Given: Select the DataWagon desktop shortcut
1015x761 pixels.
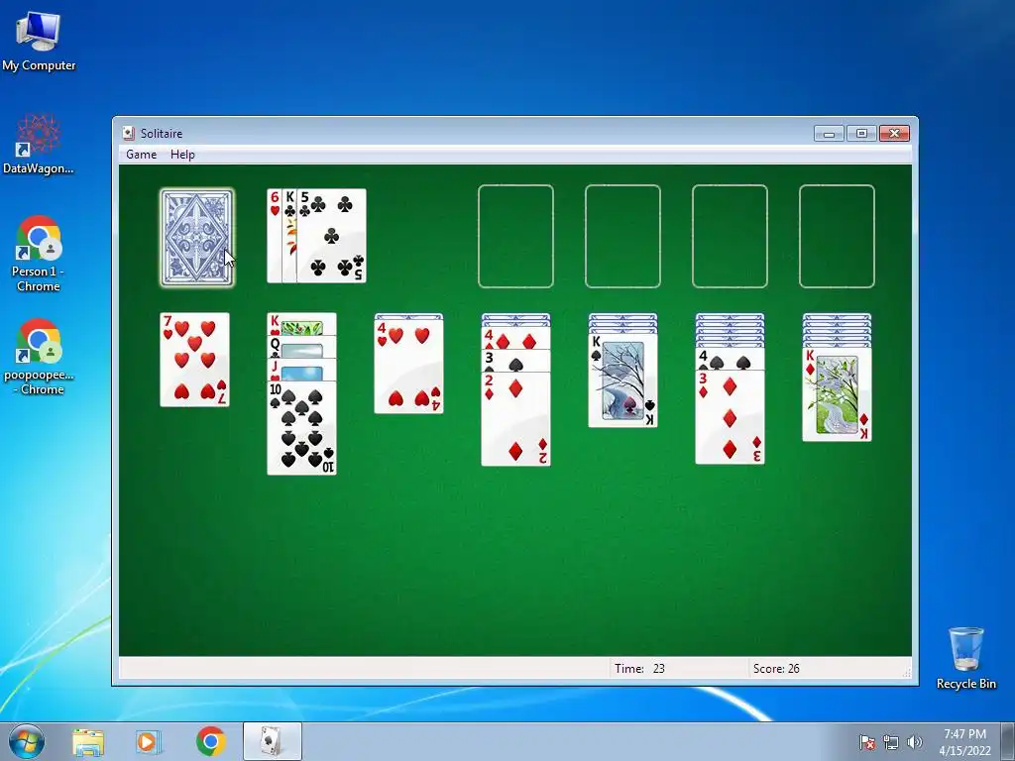Looking at the screenshot, I should 39,144.
